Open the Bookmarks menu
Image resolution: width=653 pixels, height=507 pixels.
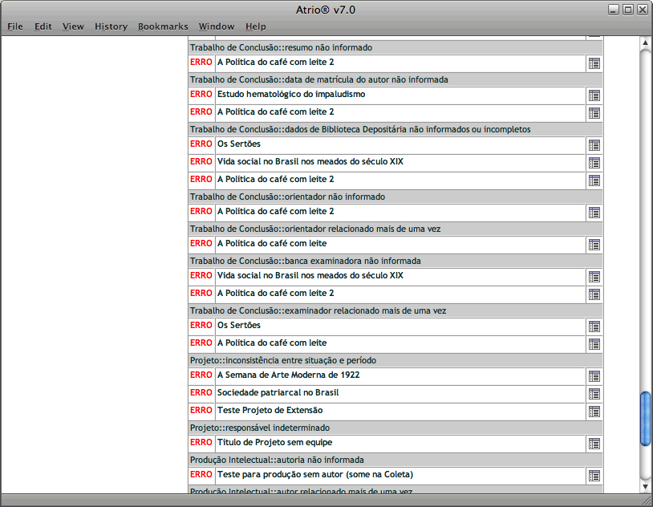point(163,26)
